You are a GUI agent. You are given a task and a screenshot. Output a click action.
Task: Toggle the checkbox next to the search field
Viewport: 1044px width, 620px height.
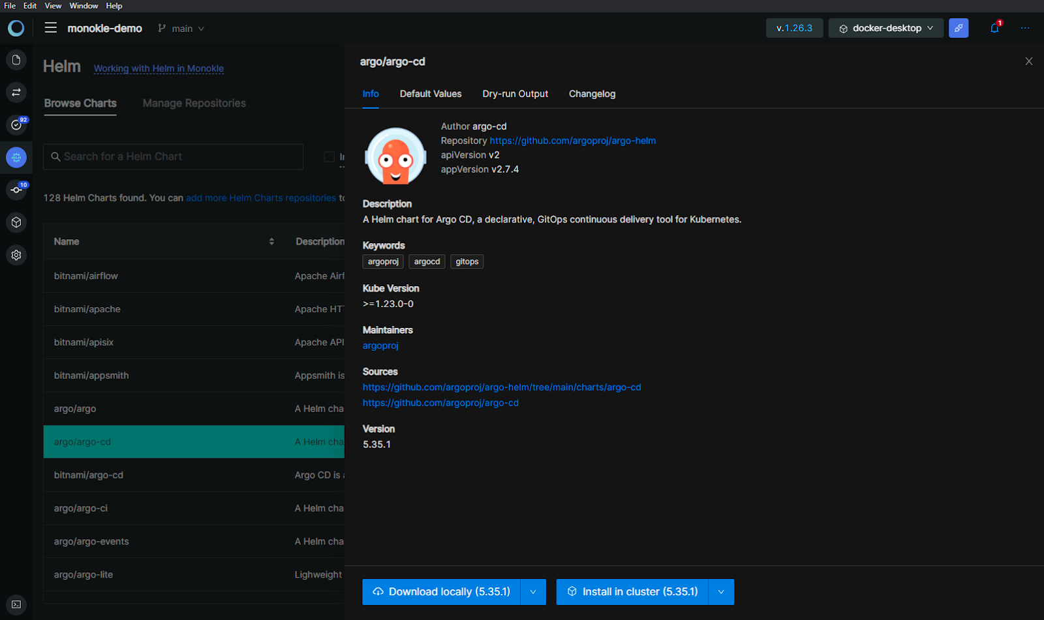pyautogui.click(x=330, y=156)
